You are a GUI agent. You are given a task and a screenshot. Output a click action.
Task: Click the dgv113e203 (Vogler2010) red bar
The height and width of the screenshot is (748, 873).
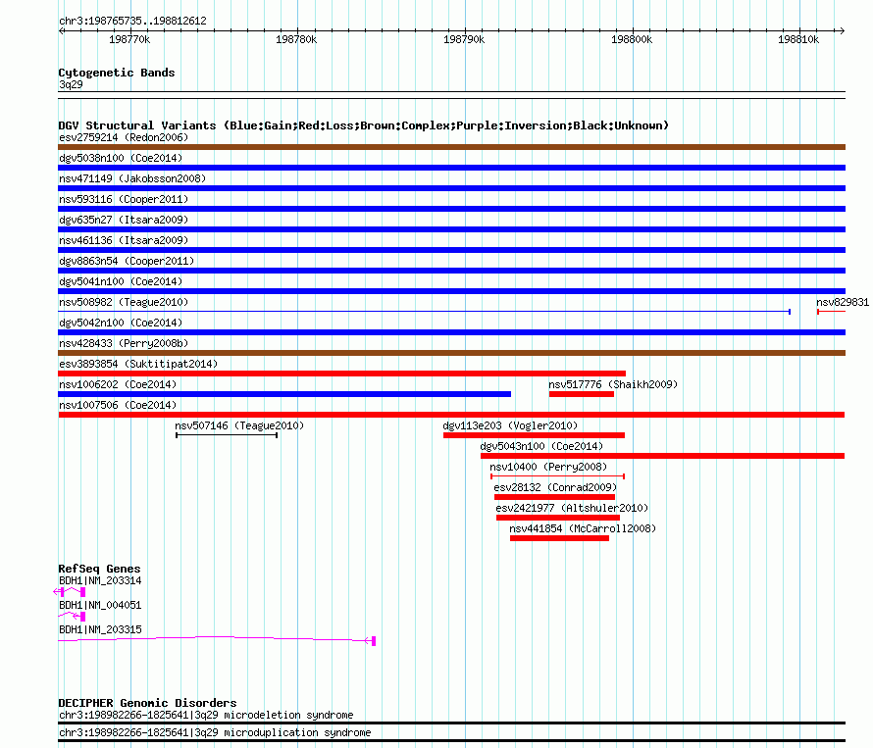[x=534, y=435]
